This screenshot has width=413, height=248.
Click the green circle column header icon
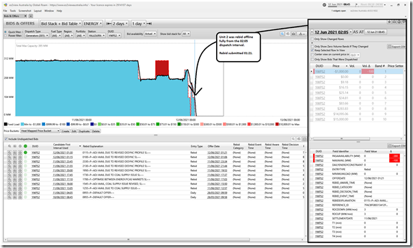(x=25, y=146)
